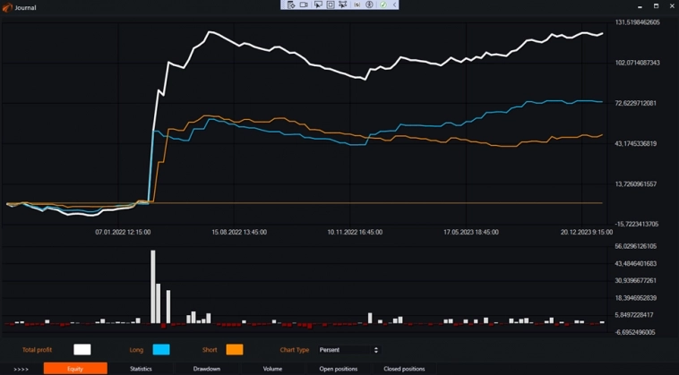Toggle the orange Short color box

234,350
